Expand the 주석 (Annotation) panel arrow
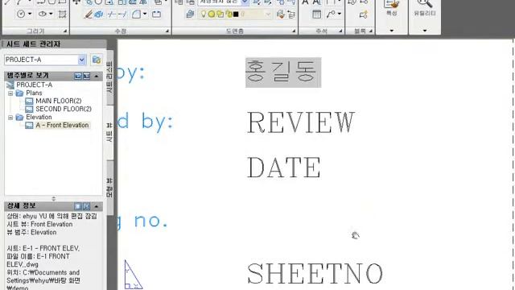Screen dimensions: 515x290 (x=340, y=31)
